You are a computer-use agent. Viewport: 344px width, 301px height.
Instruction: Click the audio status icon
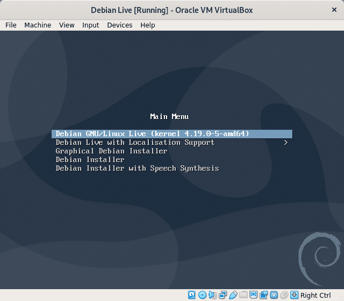click(213, 295)
